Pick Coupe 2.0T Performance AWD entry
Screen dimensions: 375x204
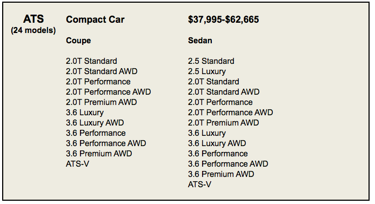(108, 92)
